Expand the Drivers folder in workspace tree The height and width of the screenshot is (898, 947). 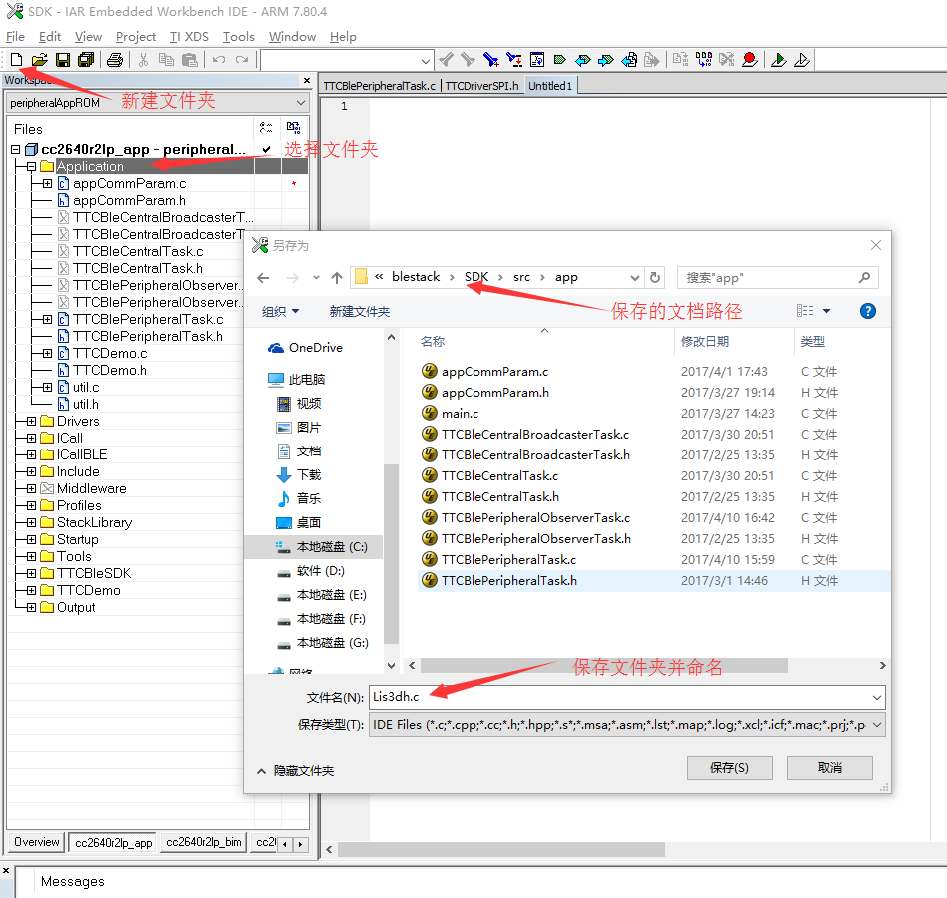pyautogui.click(x=31, y=421)
